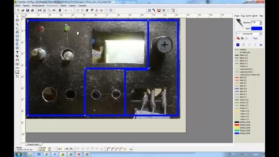Click the corner radius 2.0 field
Viewport: 279px width, 157px height.
(125, 149)
